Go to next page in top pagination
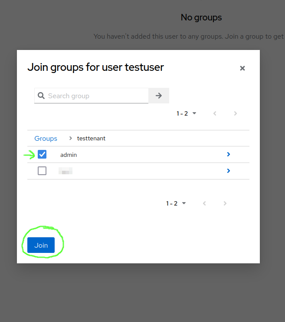This screenshot has width=285, height=322. click(236, 113)
